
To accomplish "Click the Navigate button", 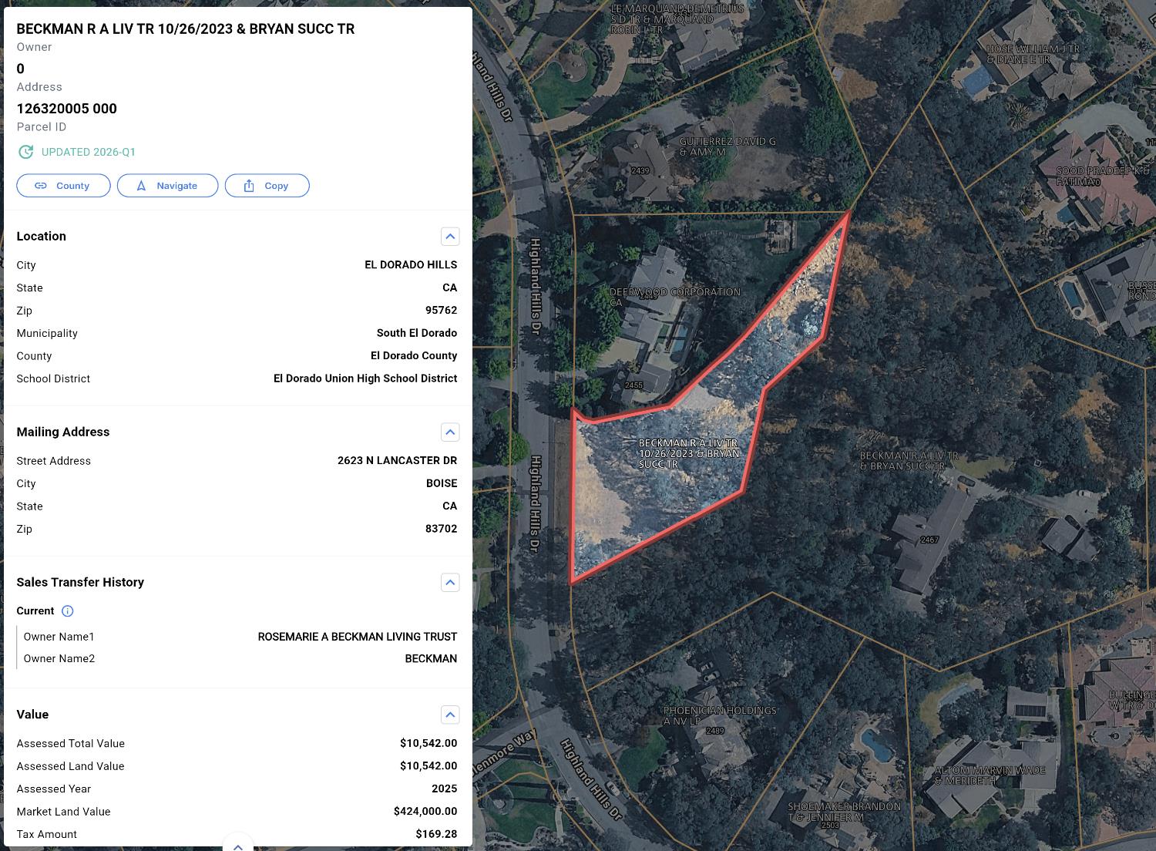I will click(x=167, y=186).
